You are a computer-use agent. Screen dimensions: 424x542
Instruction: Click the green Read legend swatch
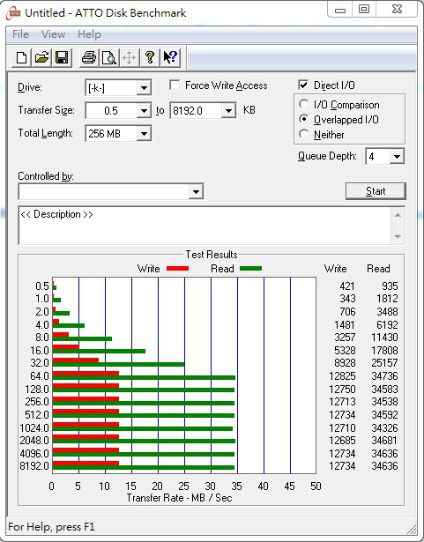[250, 268]
